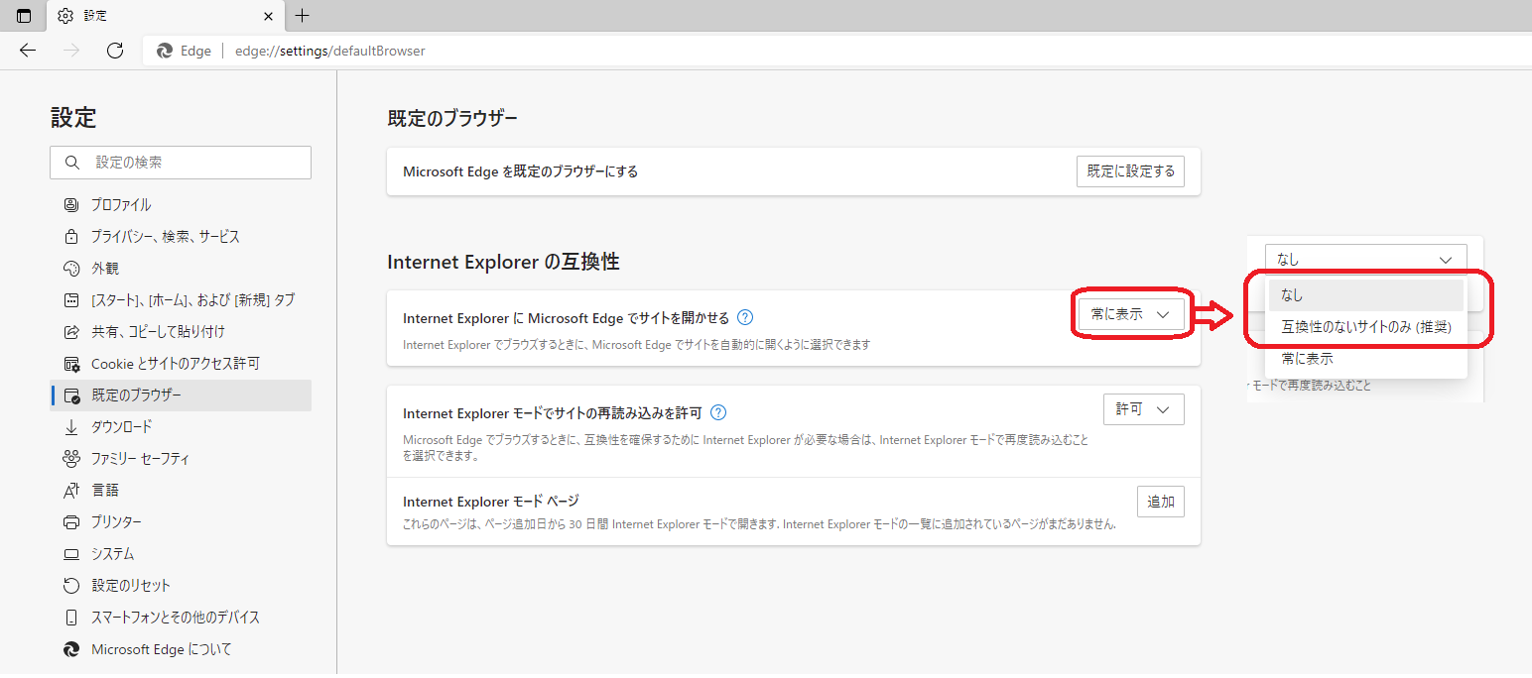Open help icon next to サイトを開かせる

tap(745, 318)
